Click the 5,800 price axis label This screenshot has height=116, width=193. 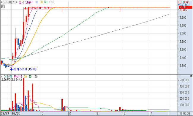183,26
